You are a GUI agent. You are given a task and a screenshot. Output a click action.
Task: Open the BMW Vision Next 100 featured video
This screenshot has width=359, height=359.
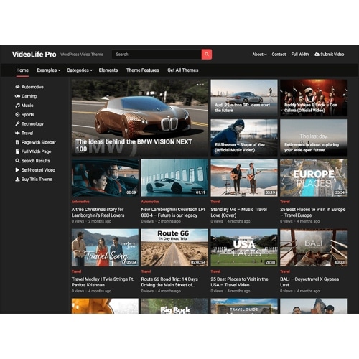click(x=140, y=118)
